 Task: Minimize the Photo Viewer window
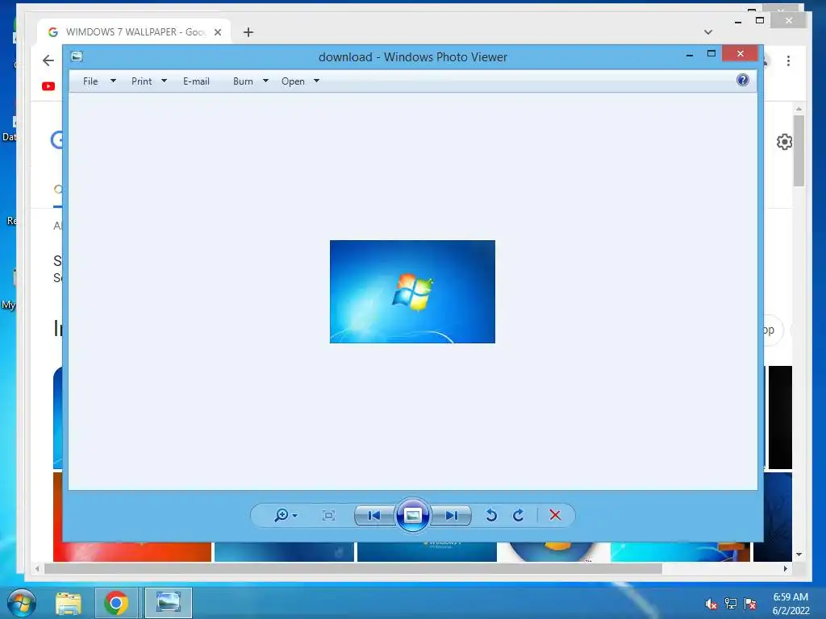(689, 54)
